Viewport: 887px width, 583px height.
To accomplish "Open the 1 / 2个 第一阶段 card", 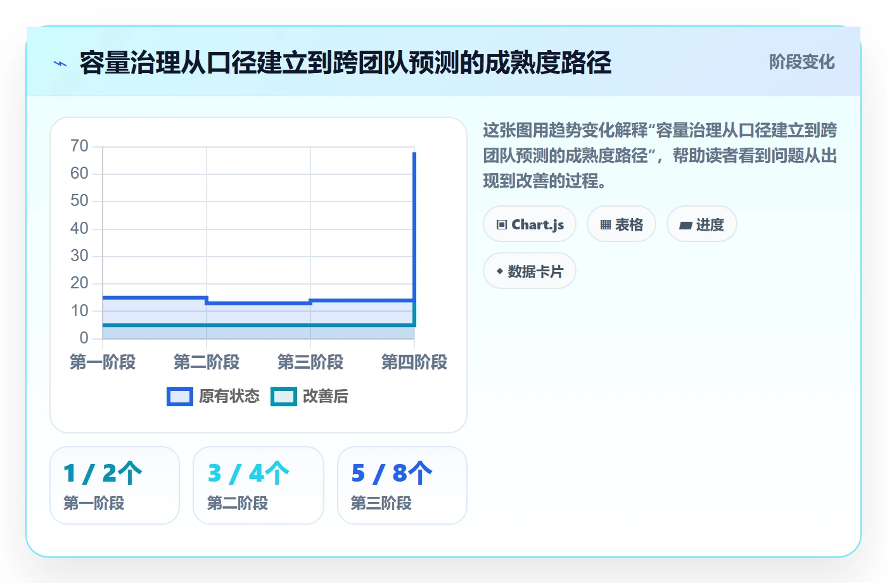I will click(115, 485).
